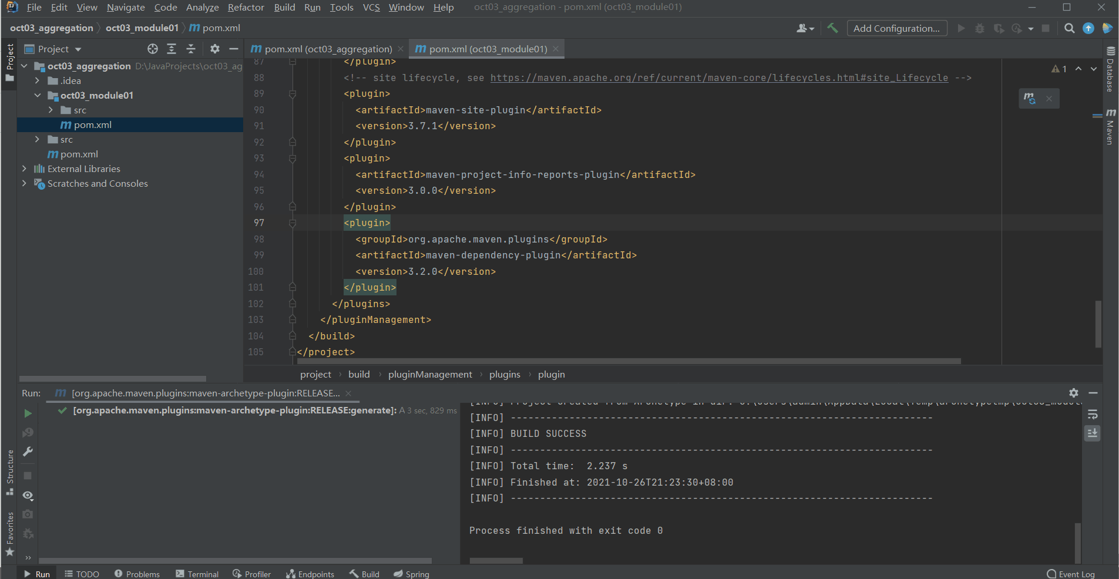Screen dimensions: 1119x579
Task: Click the warnings indicator in editor
Action: [x=1059, y=69]
